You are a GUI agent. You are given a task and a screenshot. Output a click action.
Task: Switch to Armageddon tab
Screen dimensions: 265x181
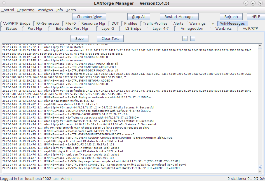point(192,28)
